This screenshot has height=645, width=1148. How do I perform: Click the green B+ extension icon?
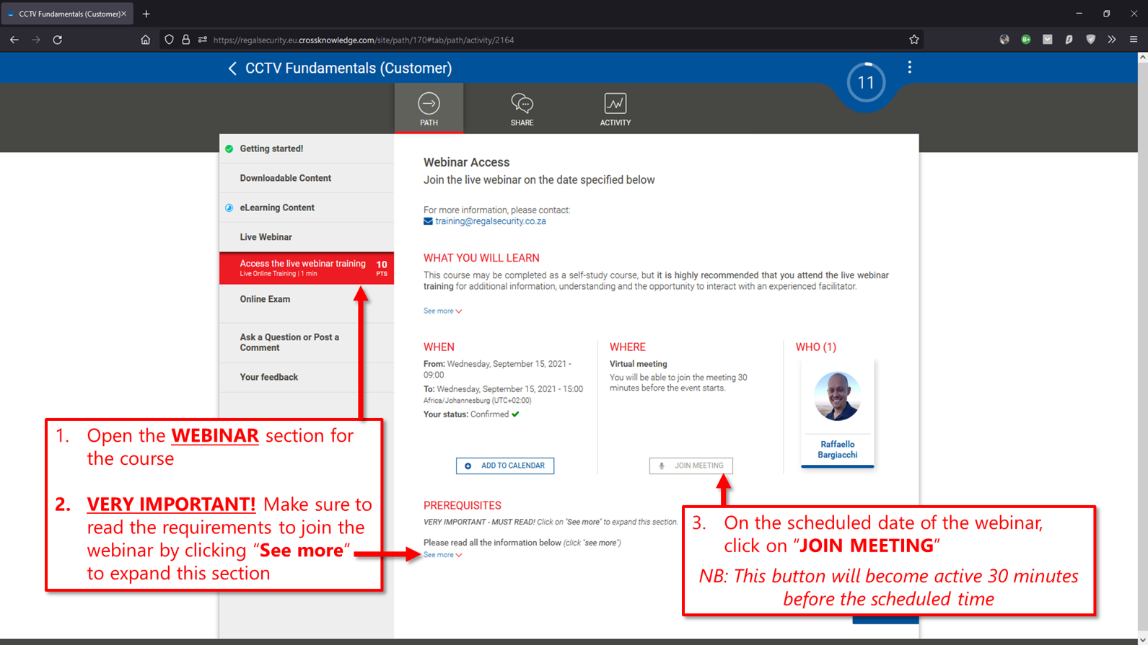(1026, 40)
